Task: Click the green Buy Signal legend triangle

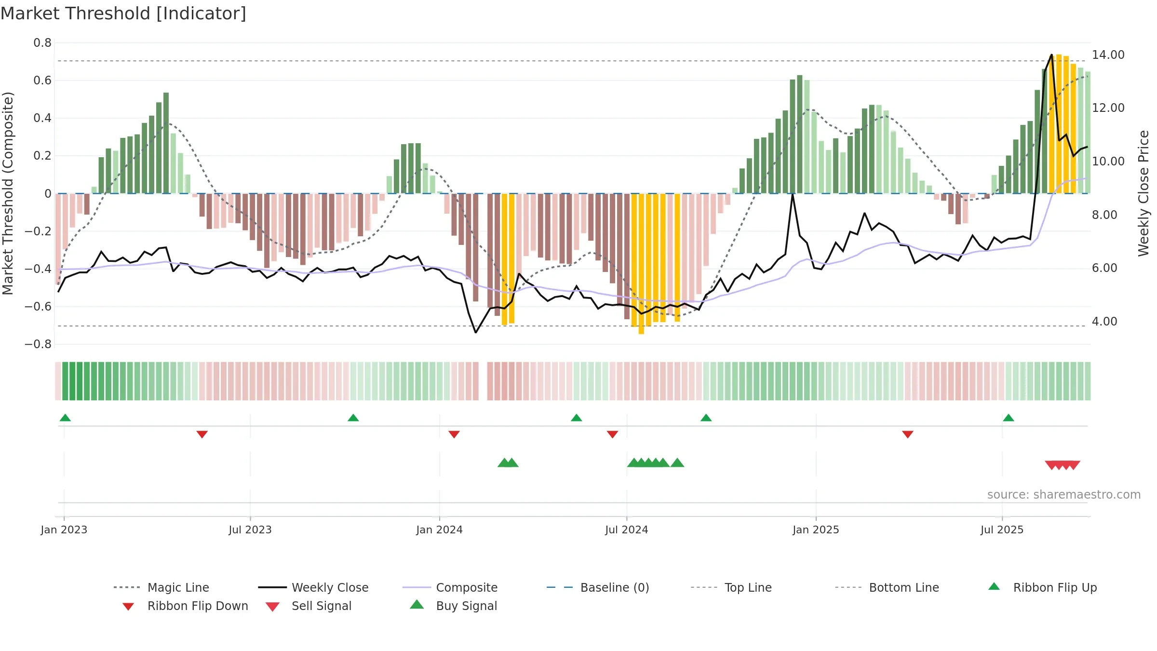Action: [417, 604]
